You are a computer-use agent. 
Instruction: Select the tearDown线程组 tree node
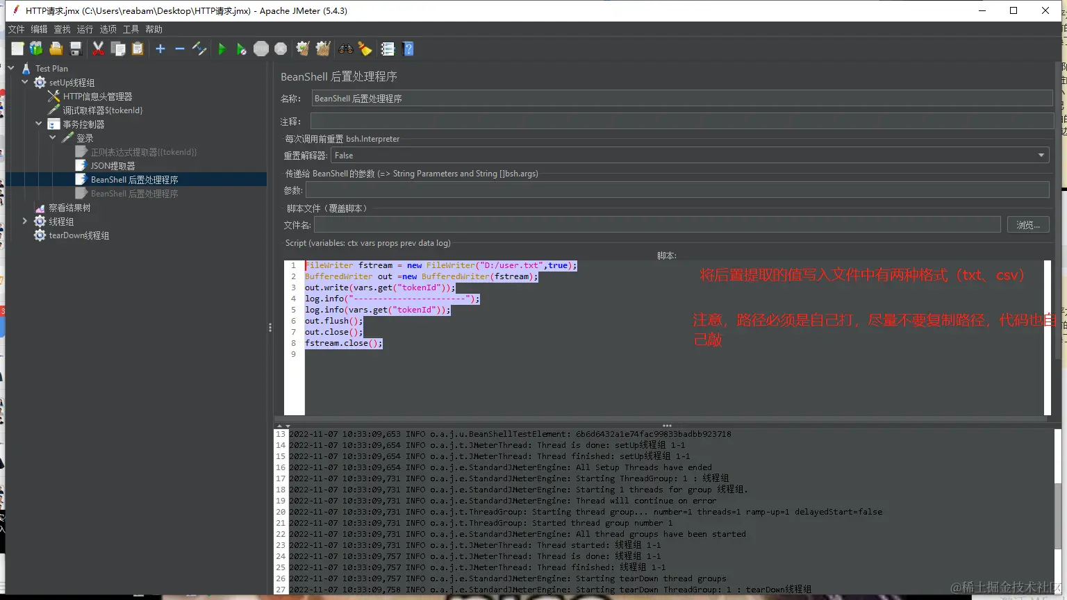click(79, 235)
